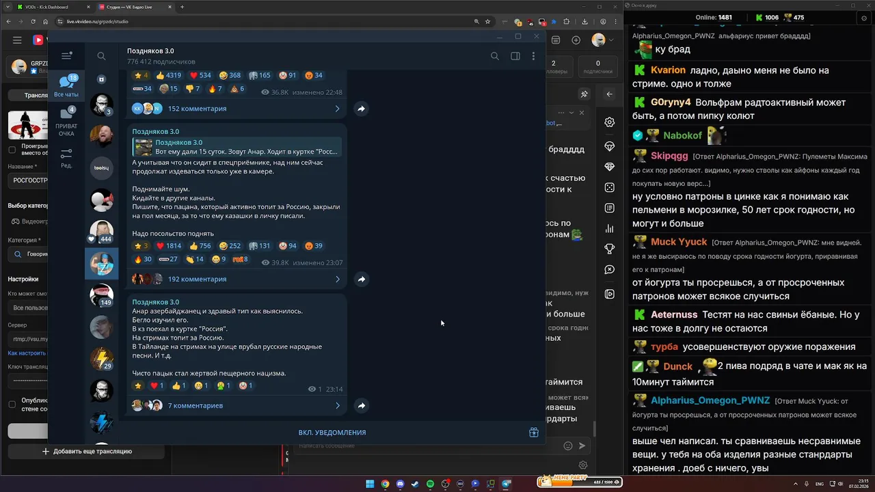The width and height of the screenshot is (875, 492).
Task: Click the back arrow in stream sidebar
Action: [609, 94]
